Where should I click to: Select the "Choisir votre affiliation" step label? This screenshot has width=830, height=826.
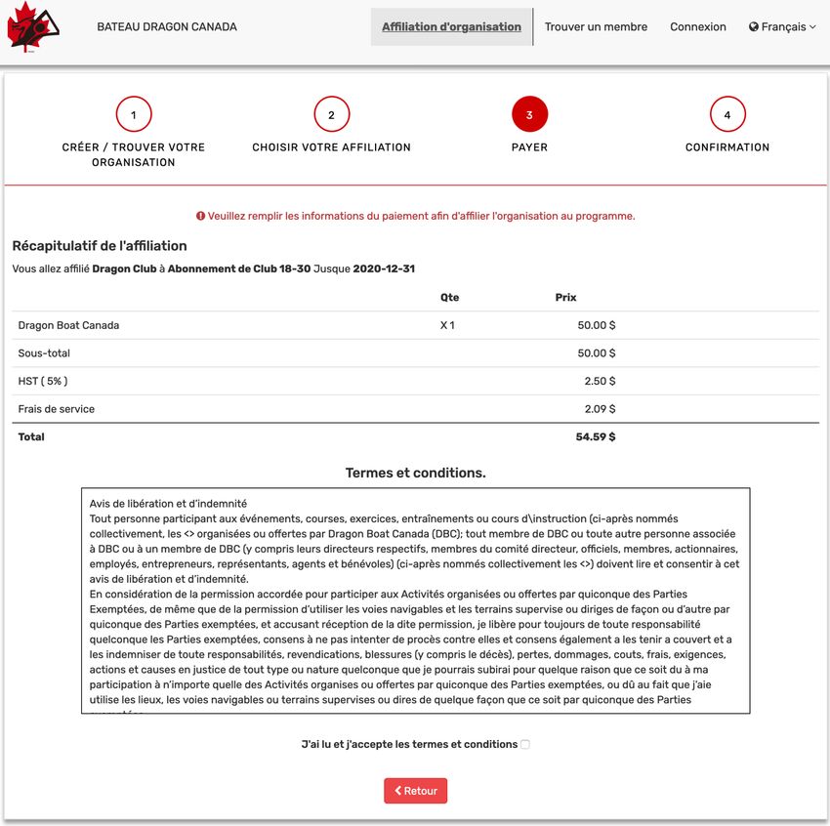coord(331,147)
